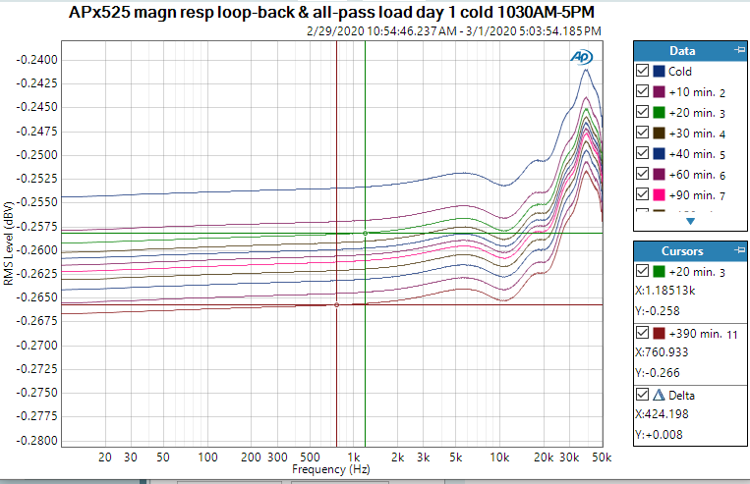Click the green swatch in the Cursors panel
The height and width of the screenshot is (484, 750).
pyautogui.click(x=659, y=271)
